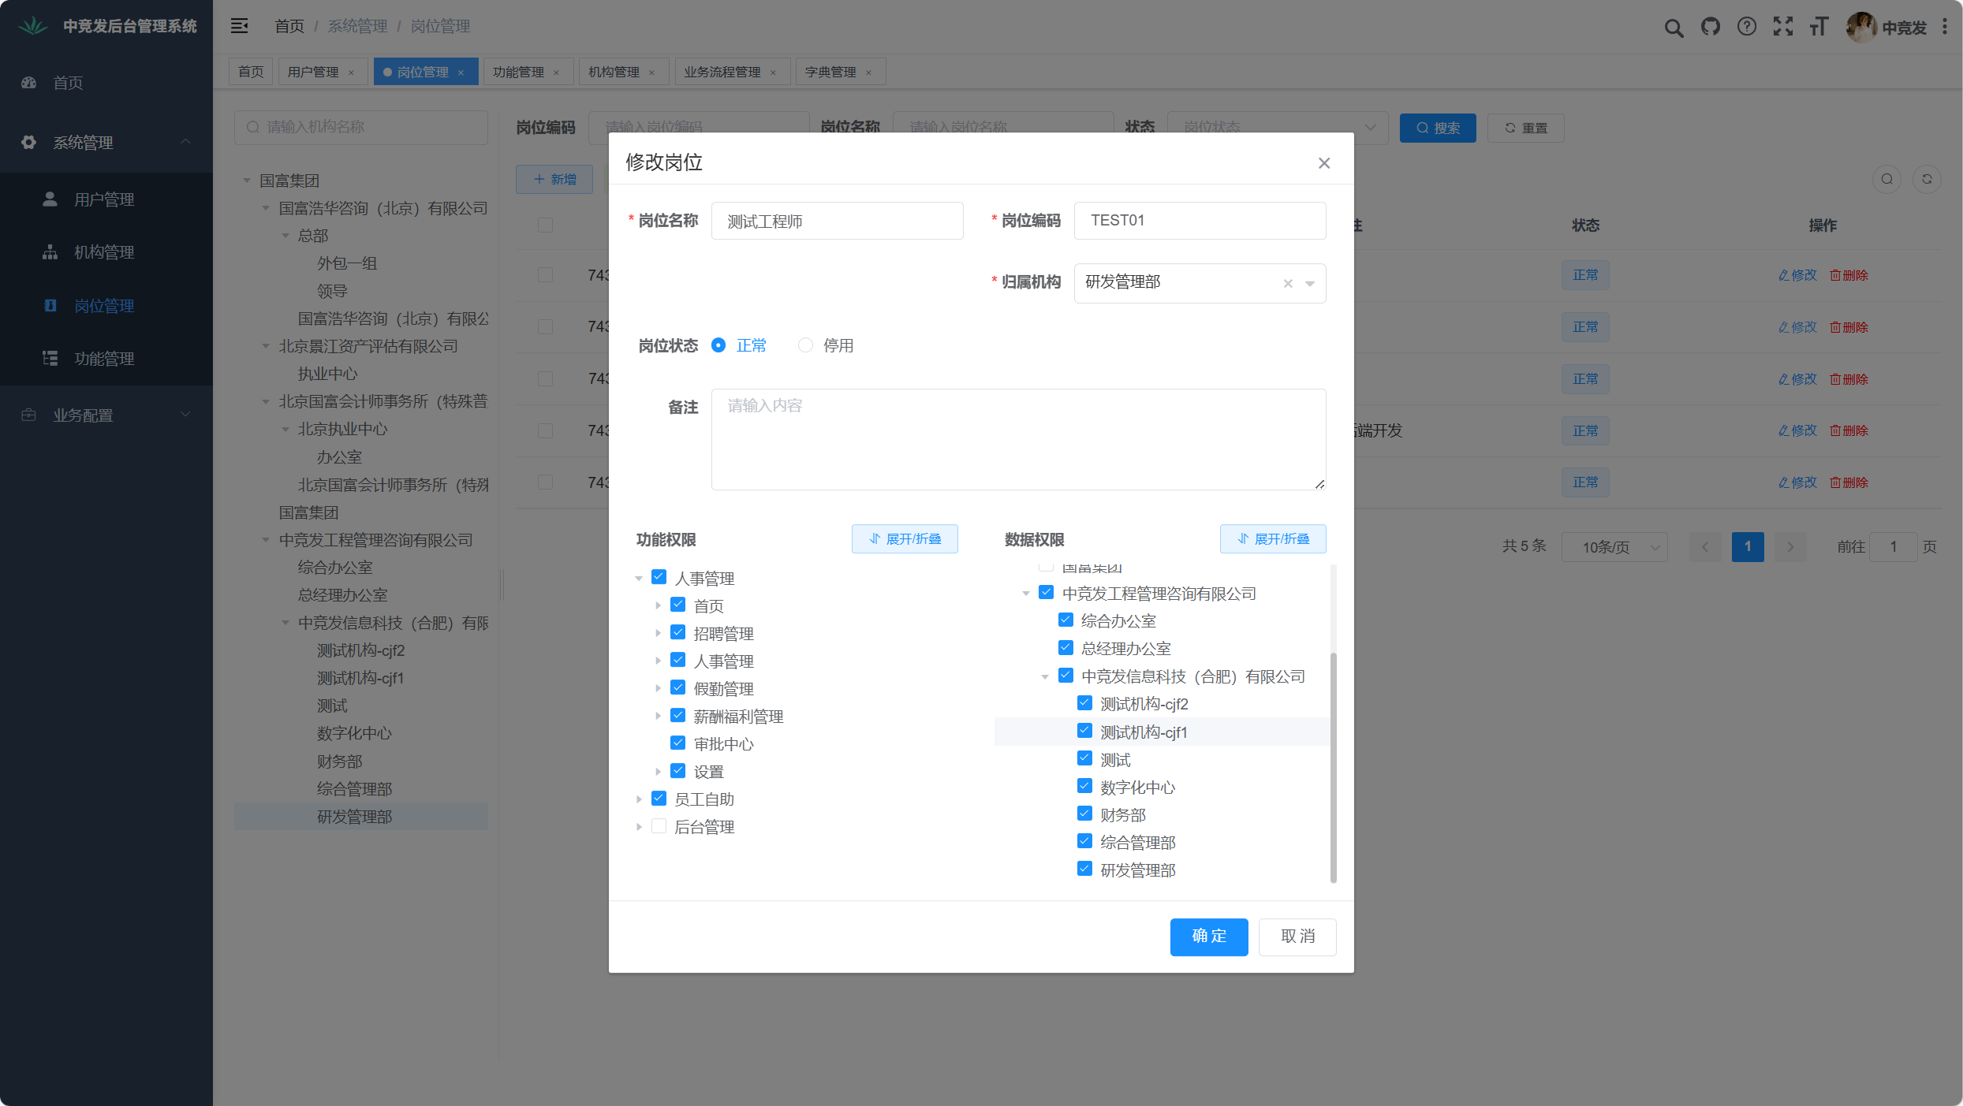The image size is (1963, 1106).
Task: Switch to the 用户管理 tab
Action: click(x=313, y=72)
